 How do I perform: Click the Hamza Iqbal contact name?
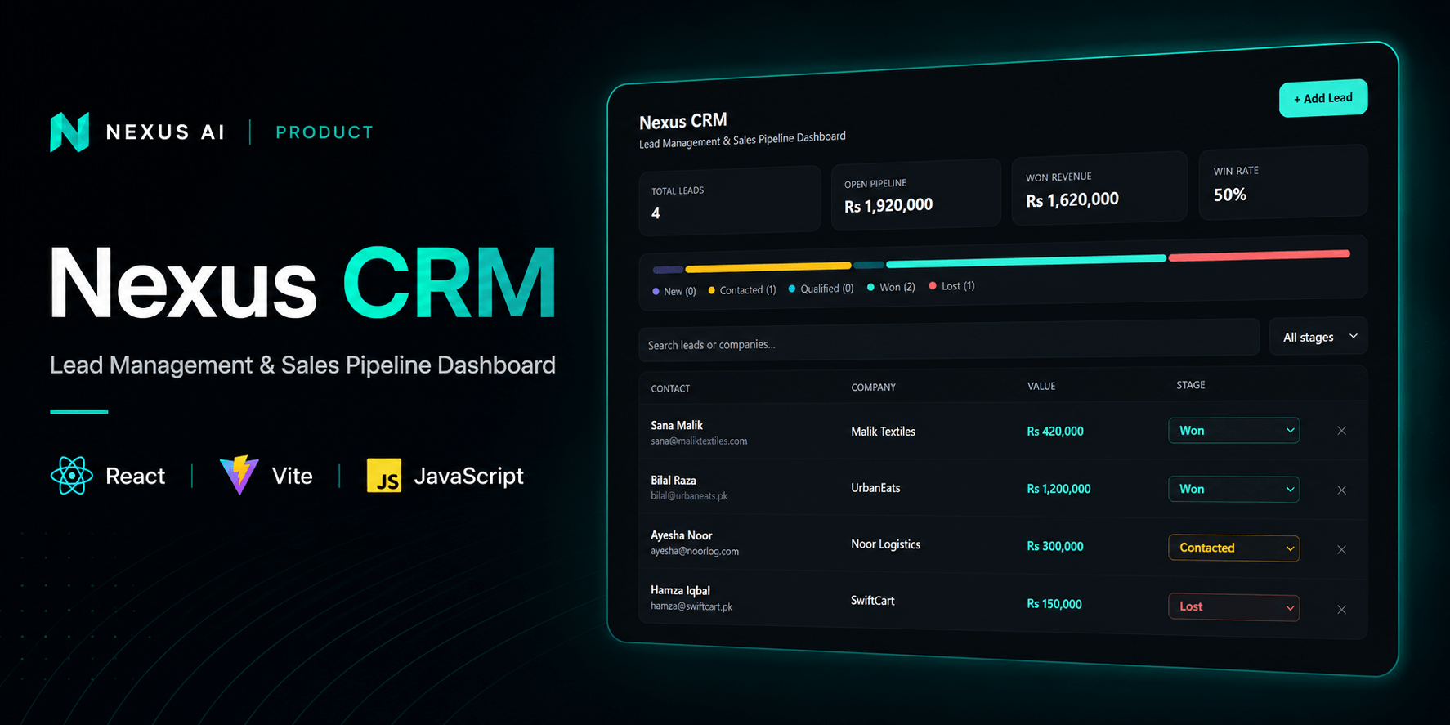point(680,590)
